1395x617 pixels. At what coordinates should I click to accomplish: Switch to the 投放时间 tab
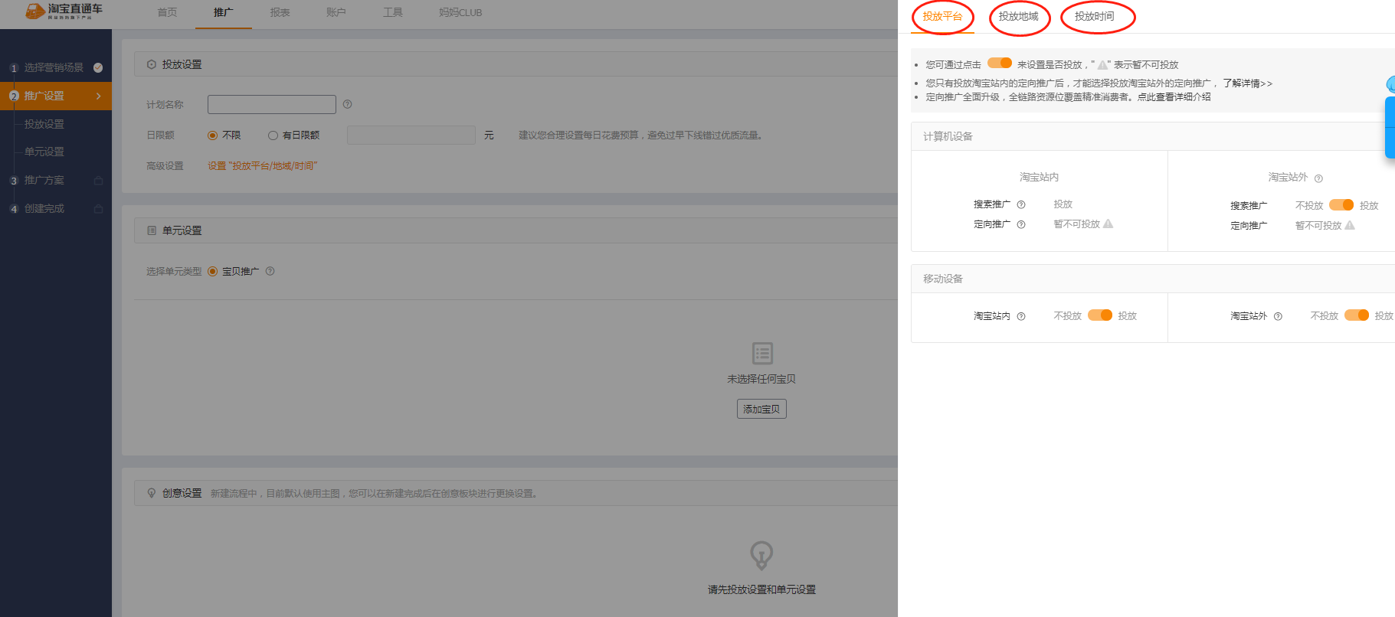coord(1094,17)
